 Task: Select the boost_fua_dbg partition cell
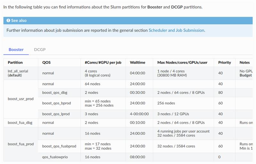pos(20,123)
